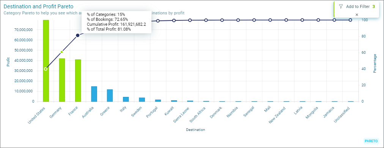Click the cumulative line point above Denmark

222,20
